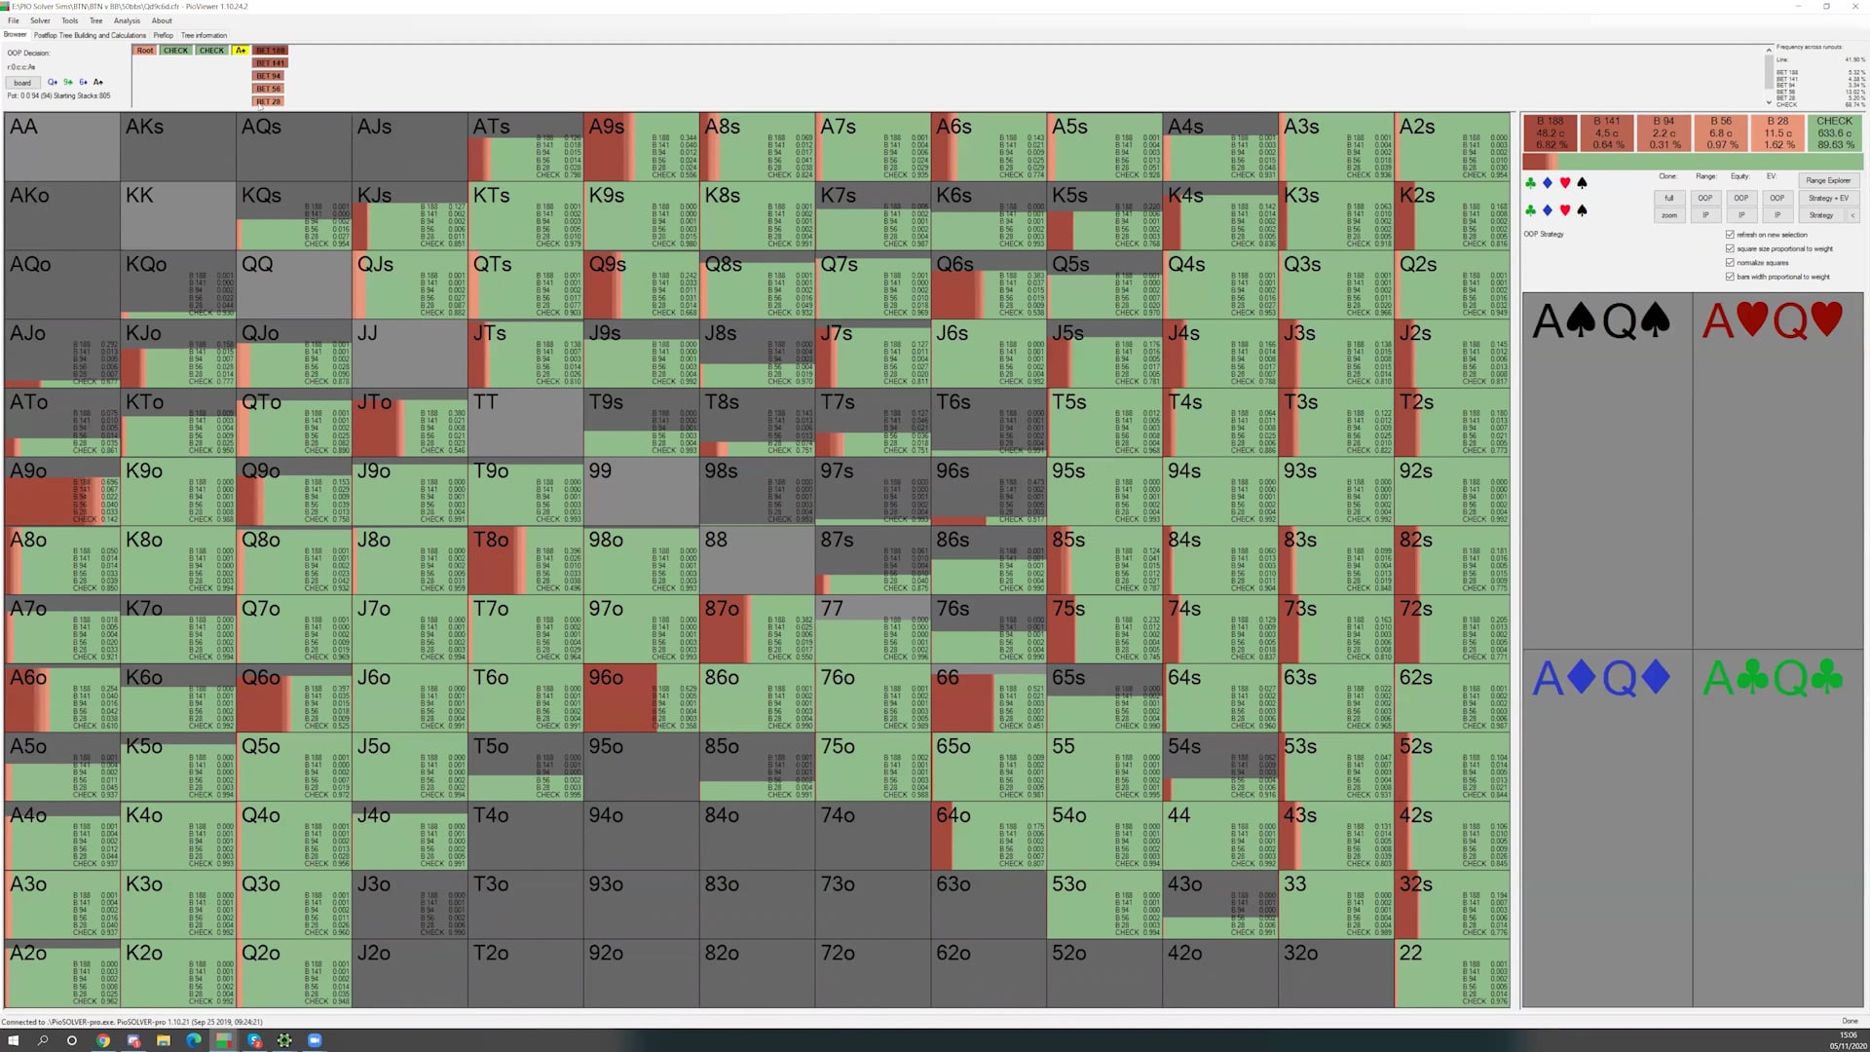
Task: Uncheck normalize squares option
Action: (1730, 263)
